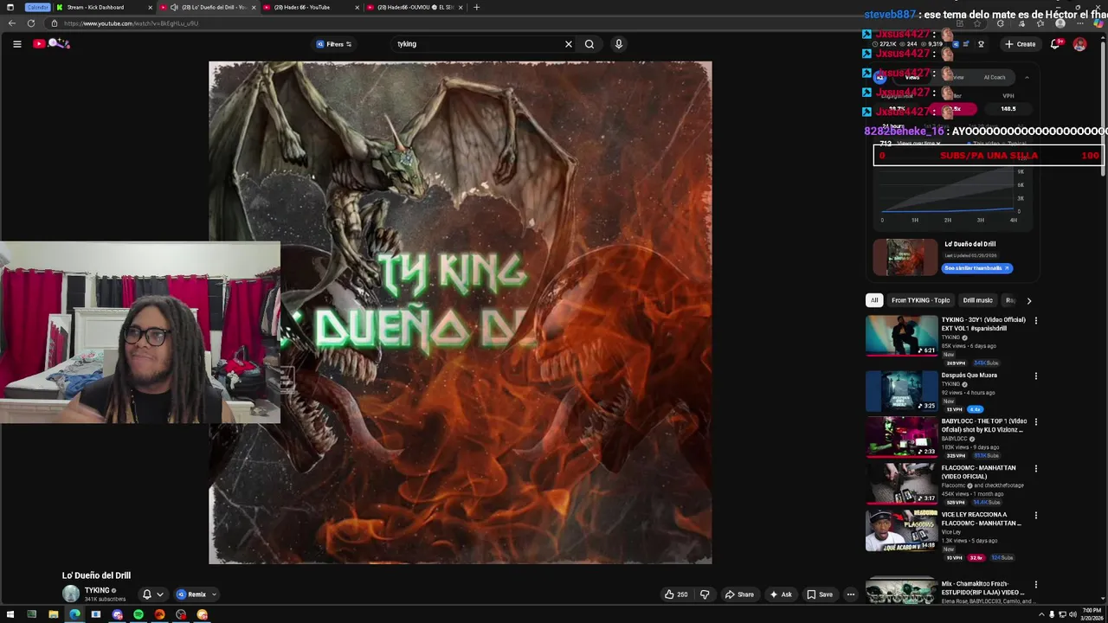
Task: Open the Windows Start menu
Action: pos(10,614)
